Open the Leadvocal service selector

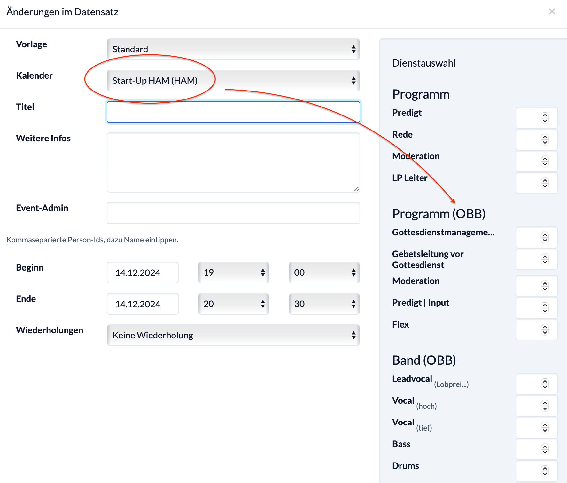(537, 384)
